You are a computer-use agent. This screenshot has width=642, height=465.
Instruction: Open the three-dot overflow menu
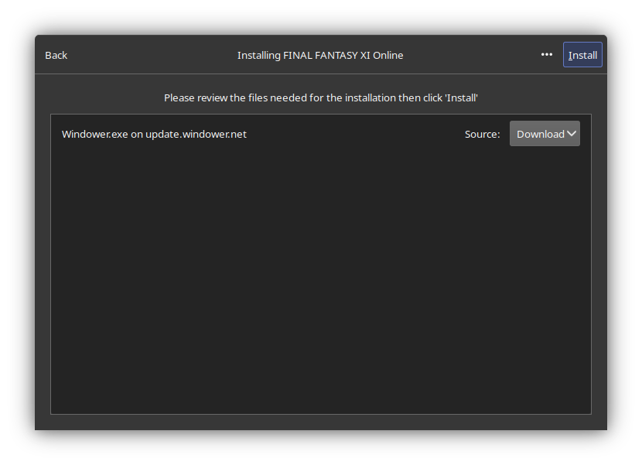click(x=547, y=54)
